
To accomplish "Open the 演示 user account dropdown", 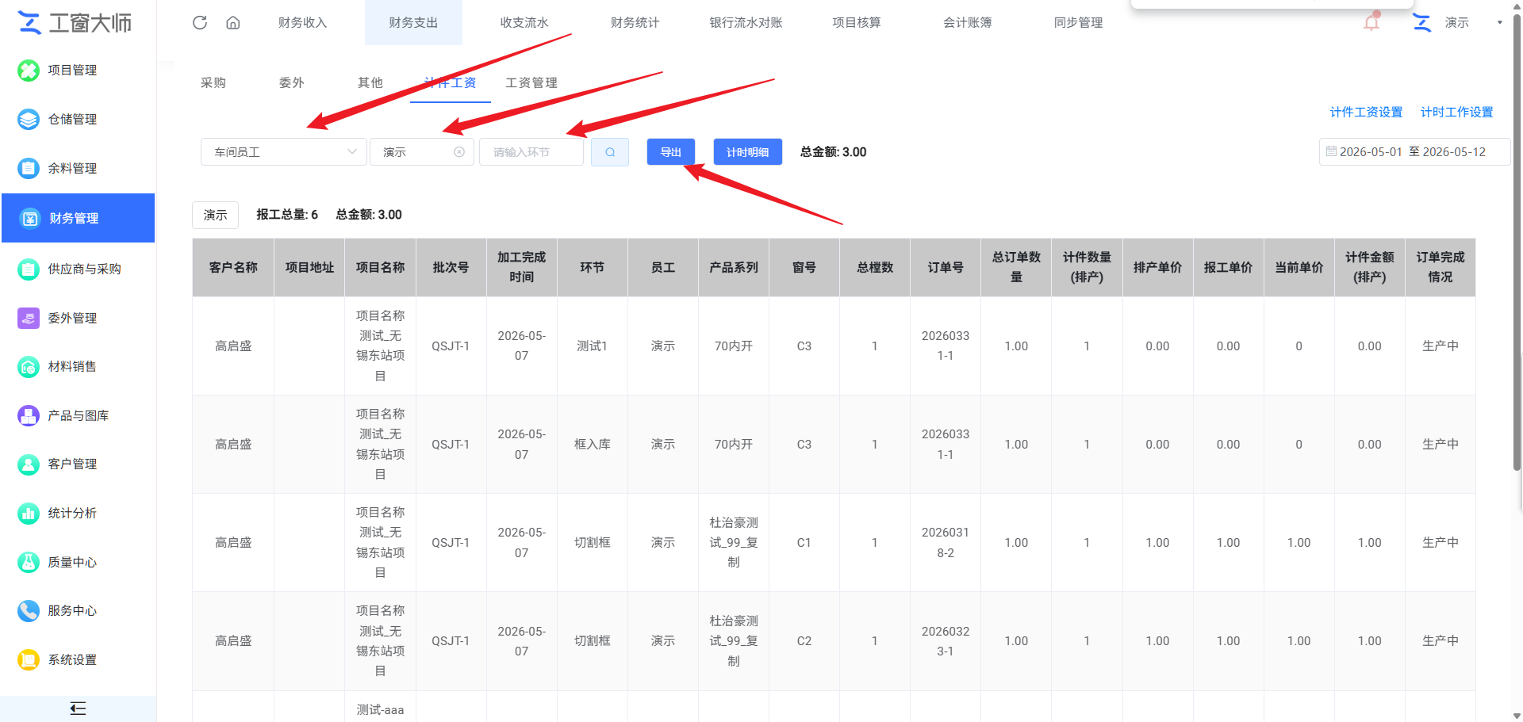I will [1458, 22].
